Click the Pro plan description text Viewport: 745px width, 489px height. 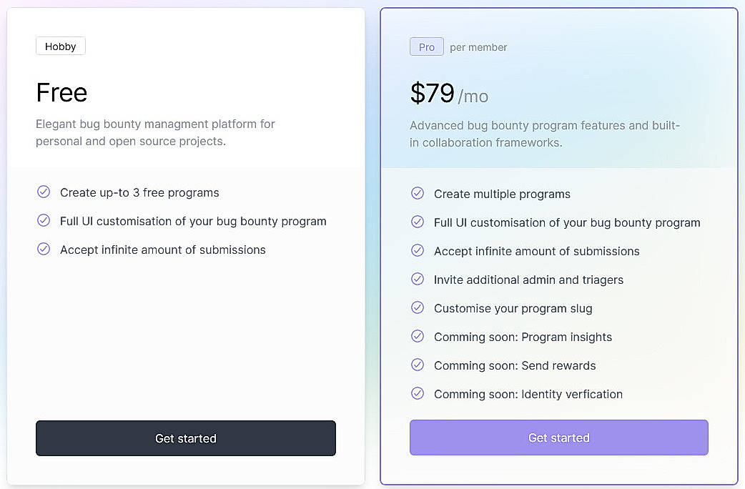coord(544,134)
